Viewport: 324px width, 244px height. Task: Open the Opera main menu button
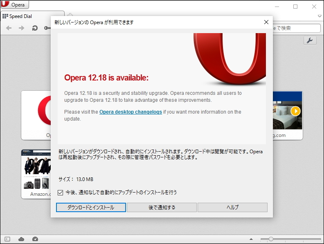point(15,4)
